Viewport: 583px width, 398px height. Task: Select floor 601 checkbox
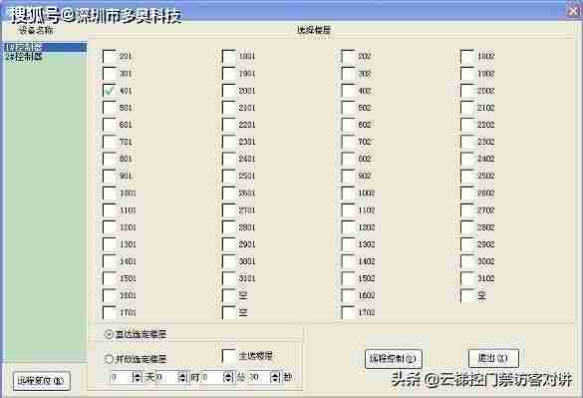[110, 125]
